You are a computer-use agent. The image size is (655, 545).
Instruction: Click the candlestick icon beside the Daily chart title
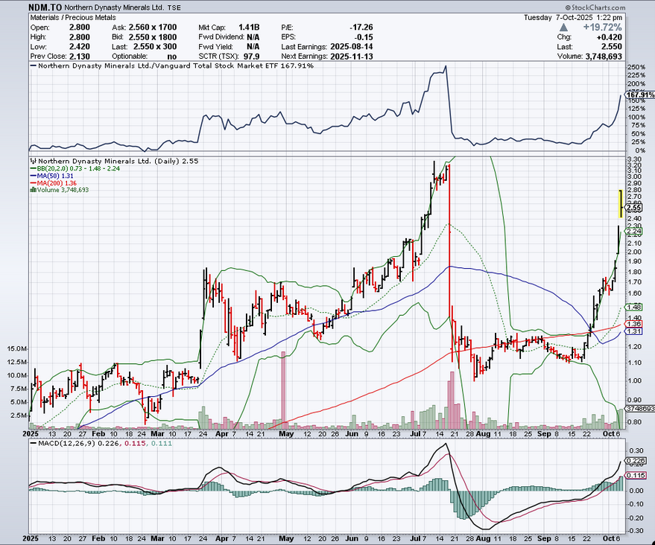pos(32,161)
